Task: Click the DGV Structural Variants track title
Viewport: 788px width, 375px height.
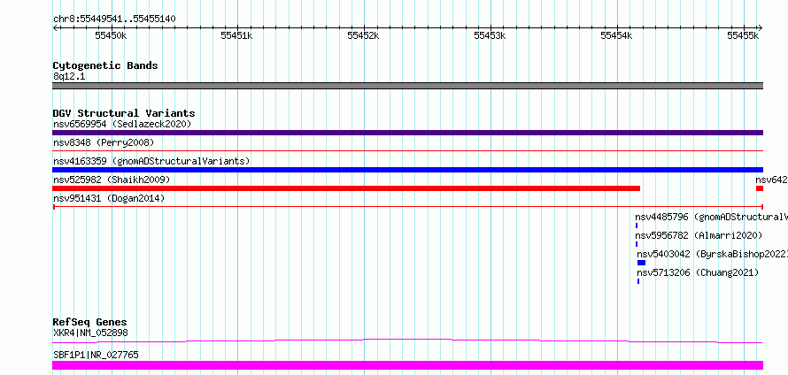Action: coord(124,113)
